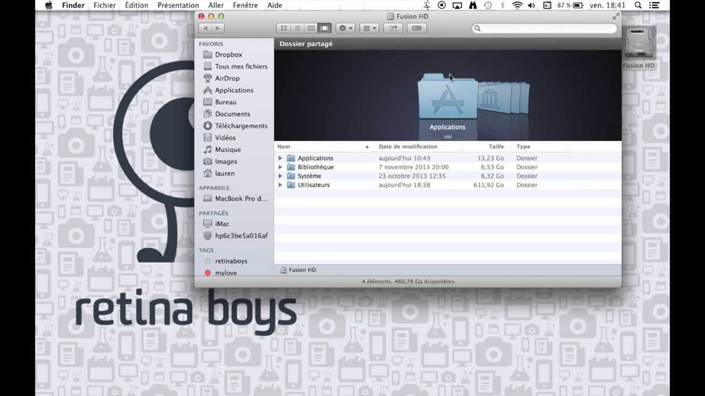Click the 23 octobre 2013 12:35 date
This screenshot has height=396, width=705.
[412, 176]
